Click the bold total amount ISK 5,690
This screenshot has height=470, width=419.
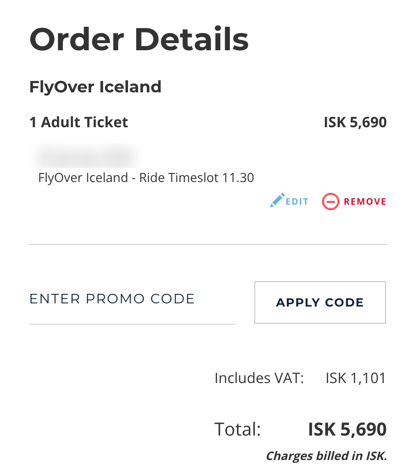[348, 429]
